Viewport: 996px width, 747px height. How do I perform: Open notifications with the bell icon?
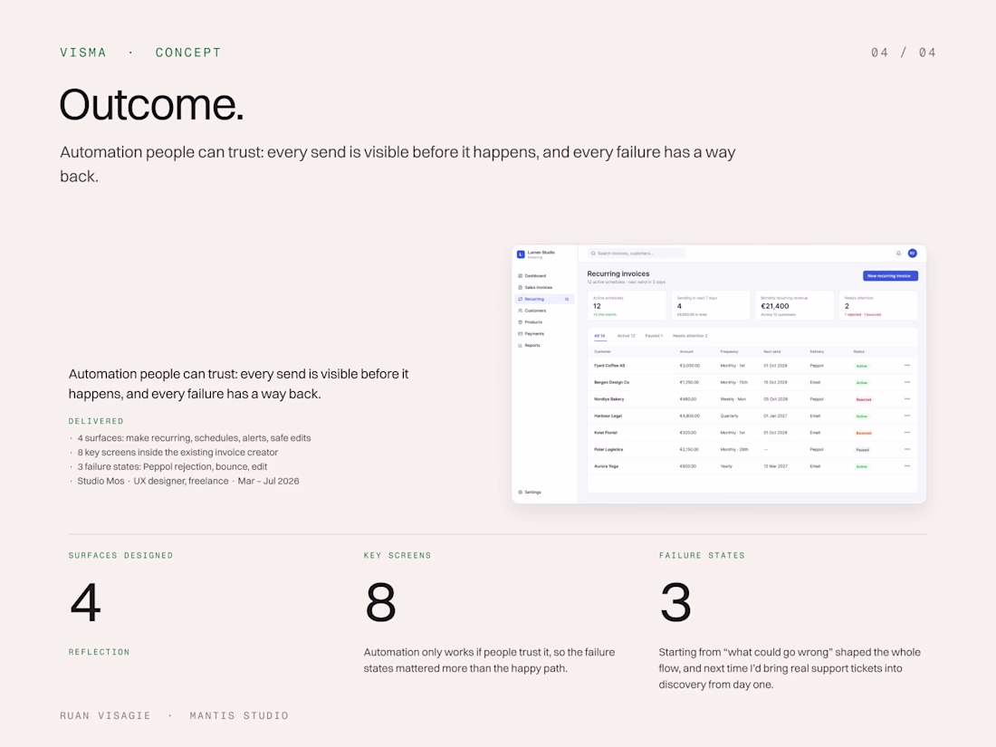[x=898, y=253]
